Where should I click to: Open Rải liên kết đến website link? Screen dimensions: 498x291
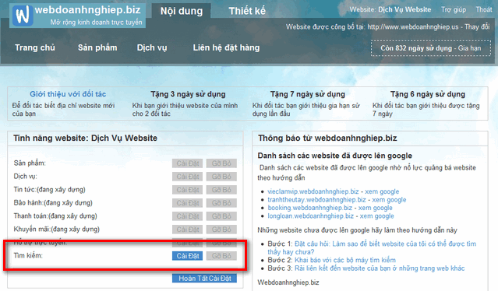tap(380, 268)
